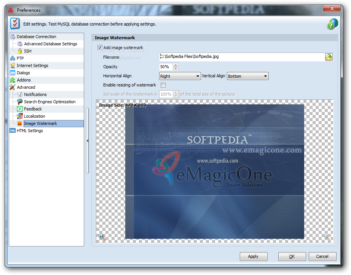
Task: Select Database Connection in settings tree
Action: click(36, 37)
